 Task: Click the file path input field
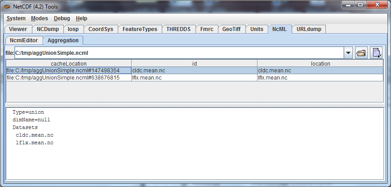(180, 53)
